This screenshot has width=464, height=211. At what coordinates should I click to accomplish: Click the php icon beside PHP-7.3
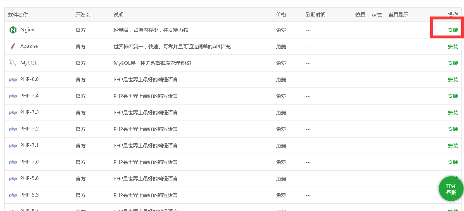click(13, 113)
